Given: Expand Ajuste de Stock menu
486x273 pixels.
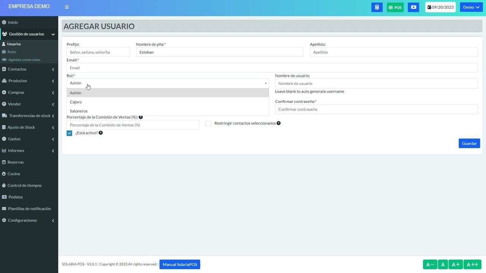Looking at the screenshot, I should 29,127.
